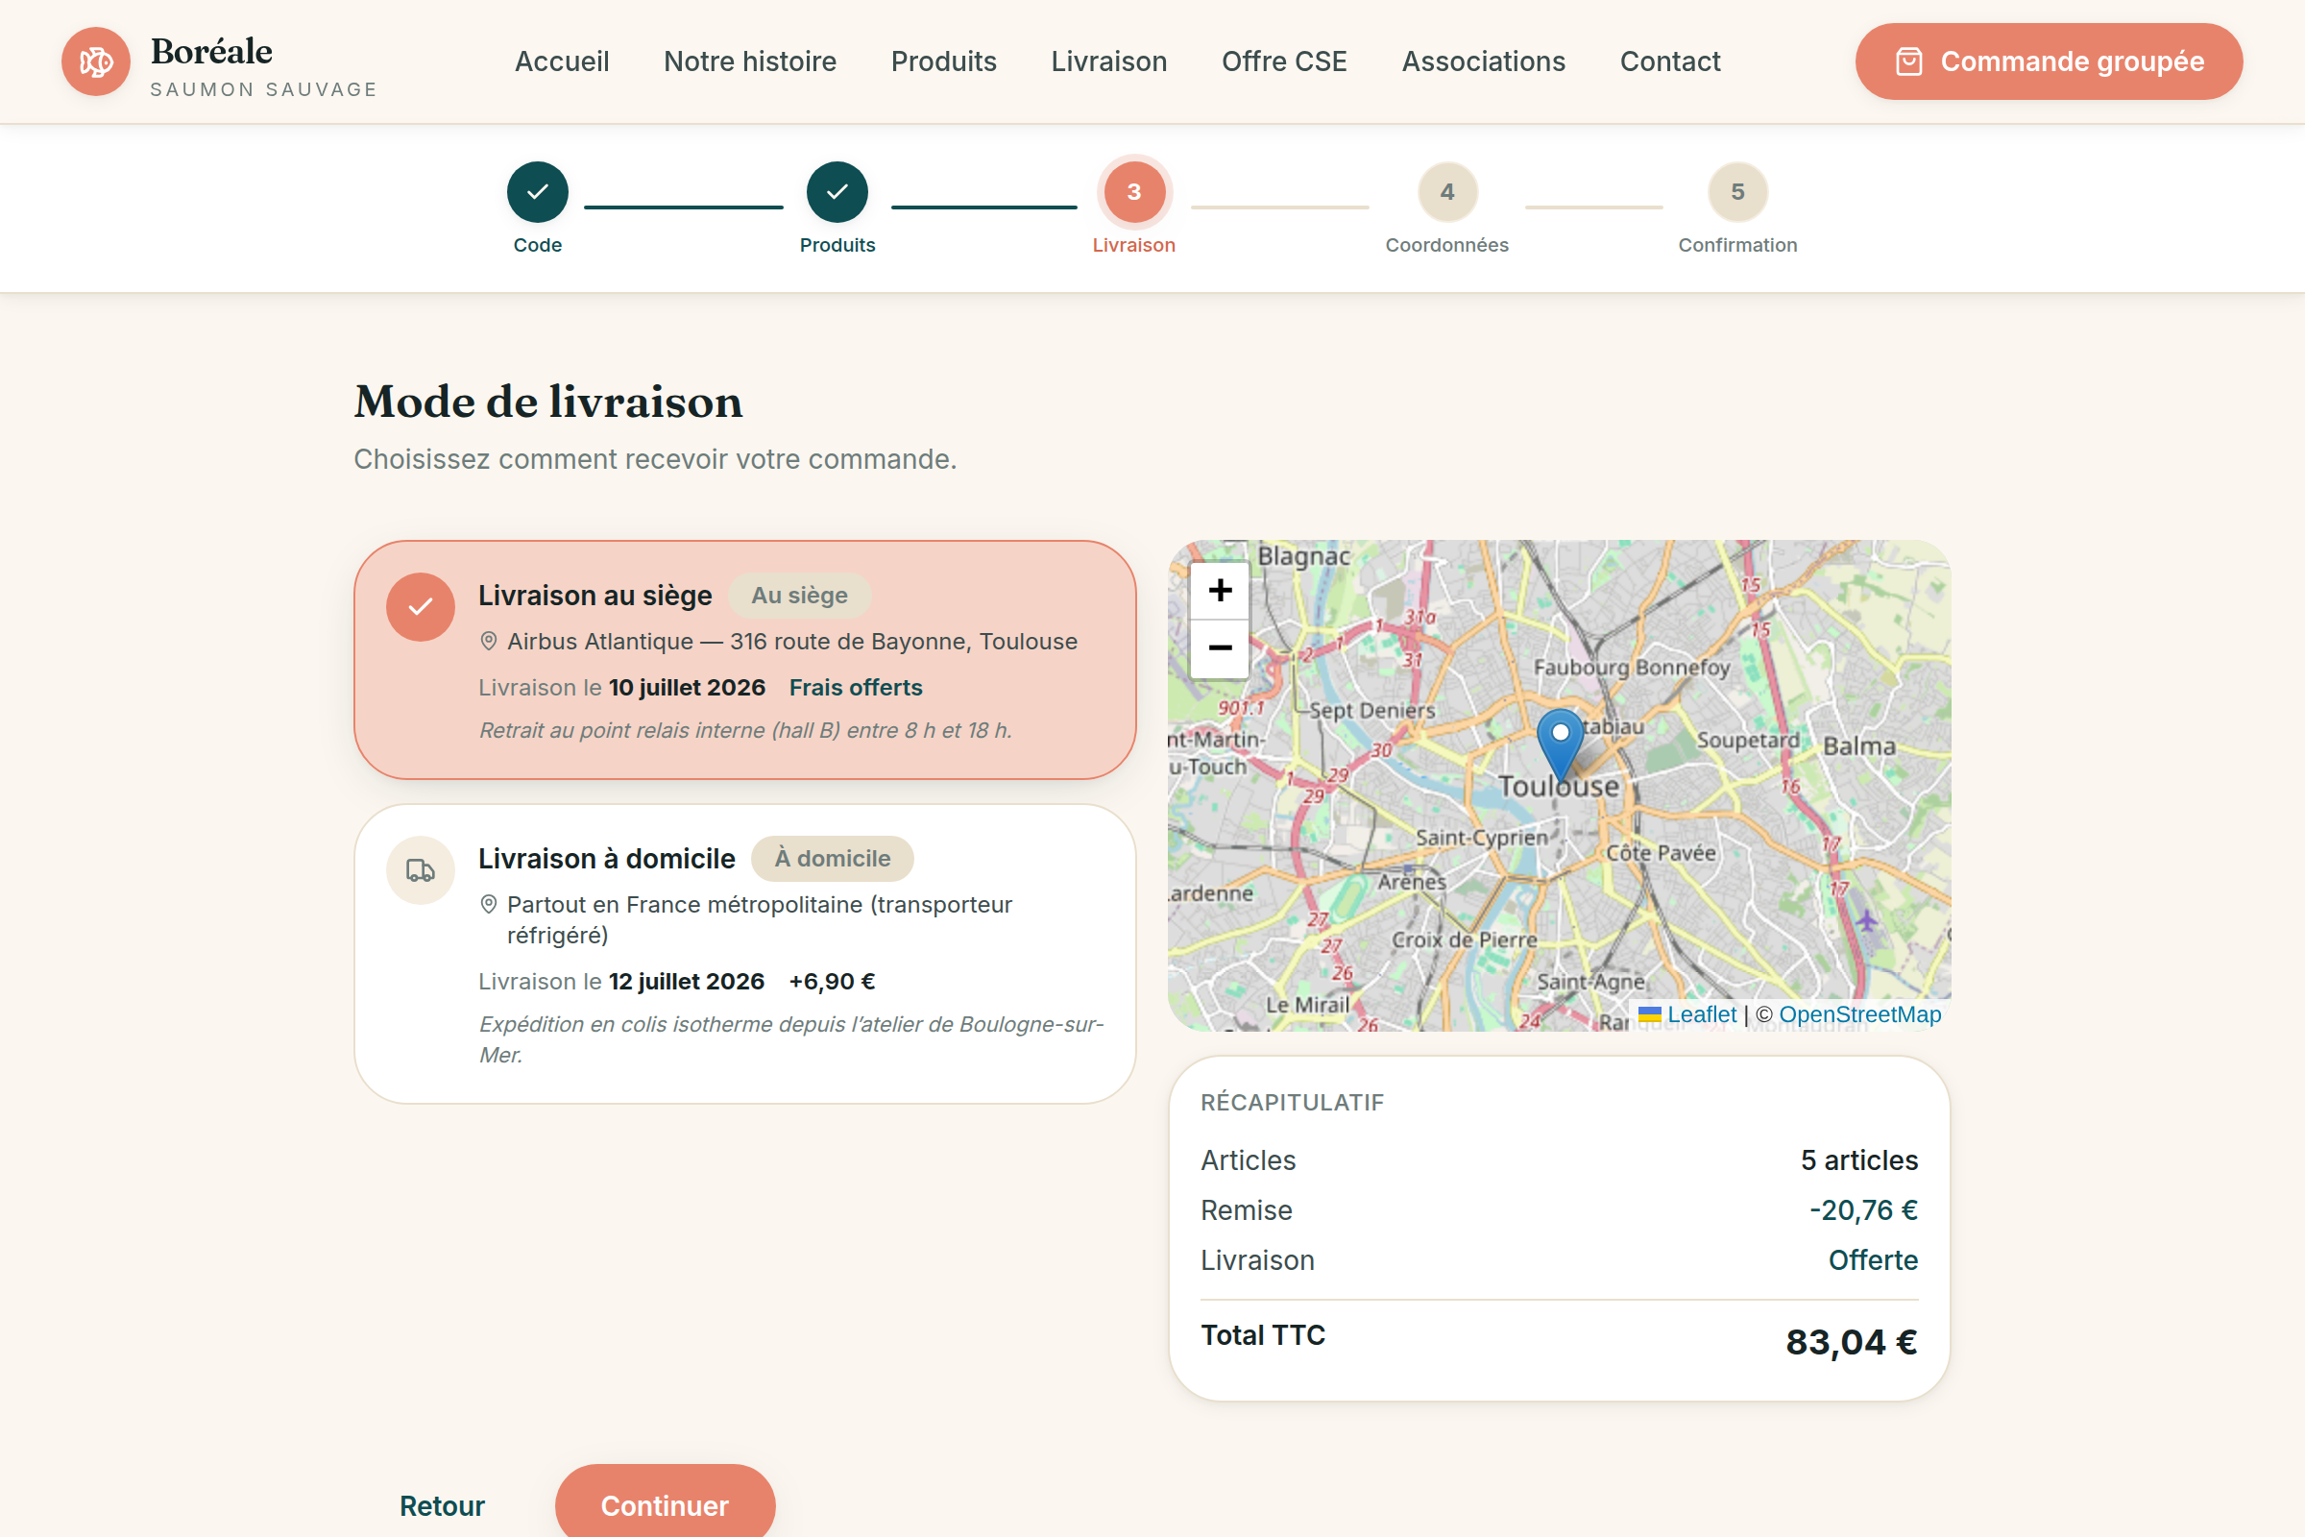Open the Associations page

click(x=1484, y=61)
